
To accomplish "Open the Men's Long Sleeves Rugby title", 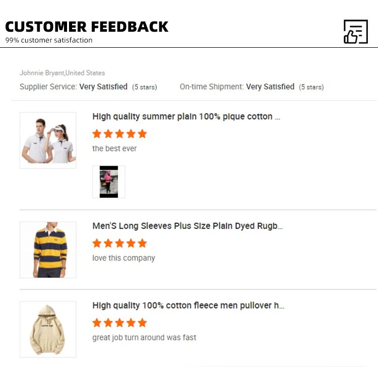I will click(x=187, y=226).
